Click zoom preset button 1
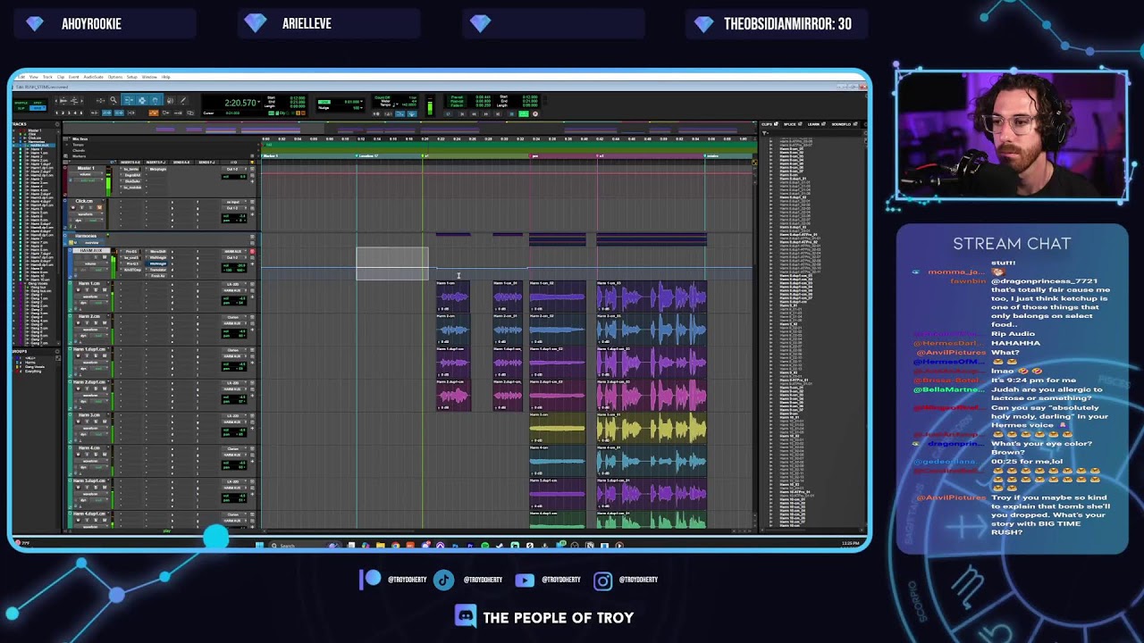This screenshot has height=643, width=1144. click(x=57, y=113)
